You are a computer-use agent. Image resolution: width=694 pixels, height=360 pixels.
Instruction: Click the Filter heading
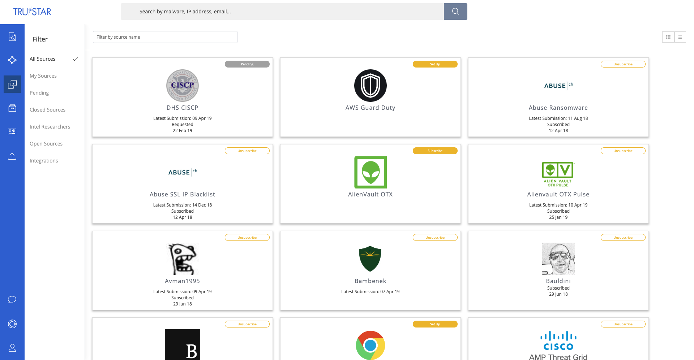(x=40, y=39)
